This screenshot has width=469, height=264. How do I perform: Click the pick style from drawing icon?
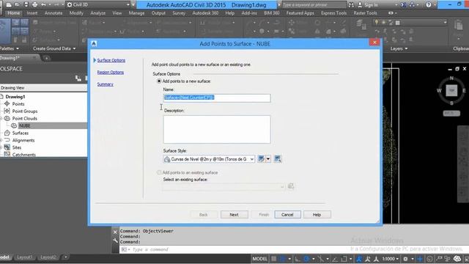point(278,159)
